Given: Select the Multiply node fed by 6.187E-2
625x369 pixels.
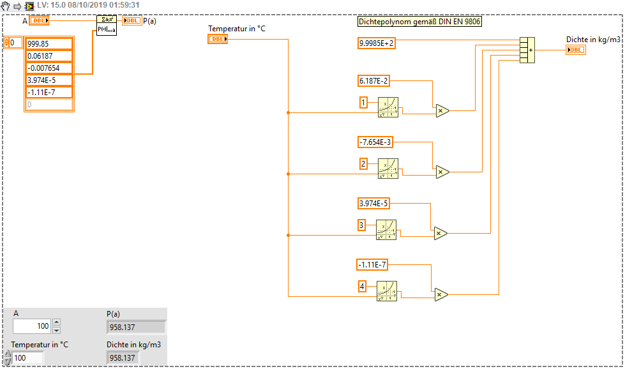Looking at the screenshot, I should [442, 111].
